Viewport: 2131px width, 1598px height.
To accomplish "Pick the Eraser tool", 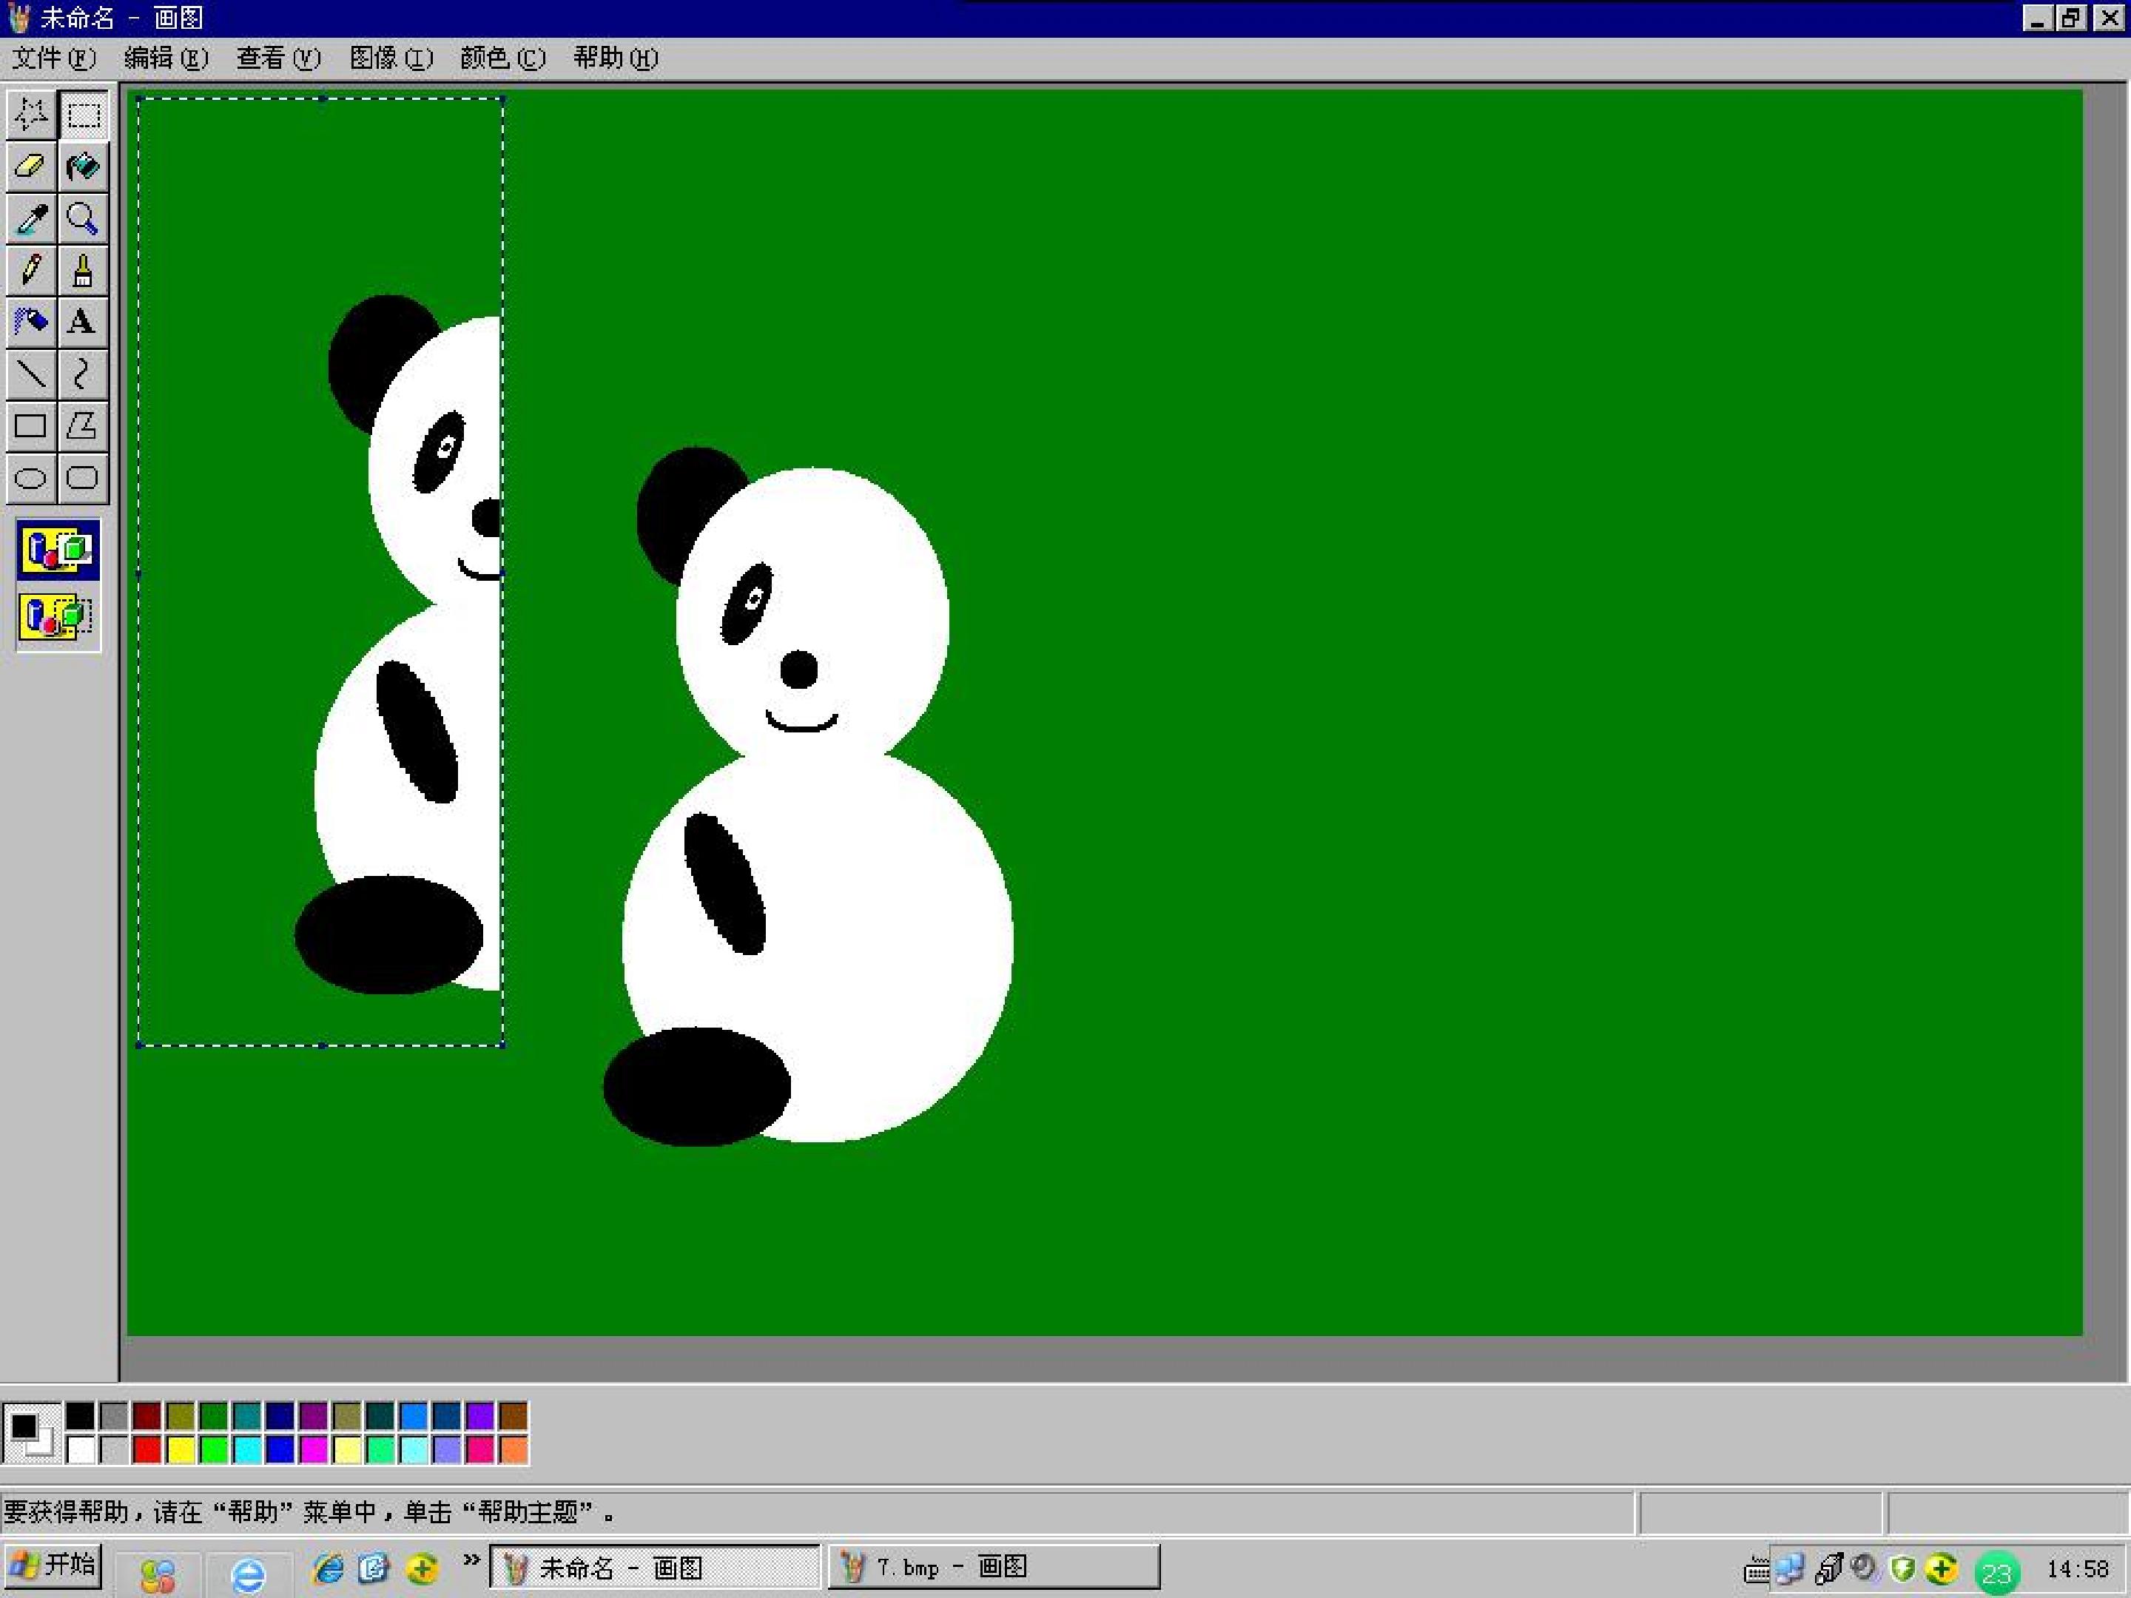I will click(32, 166).
